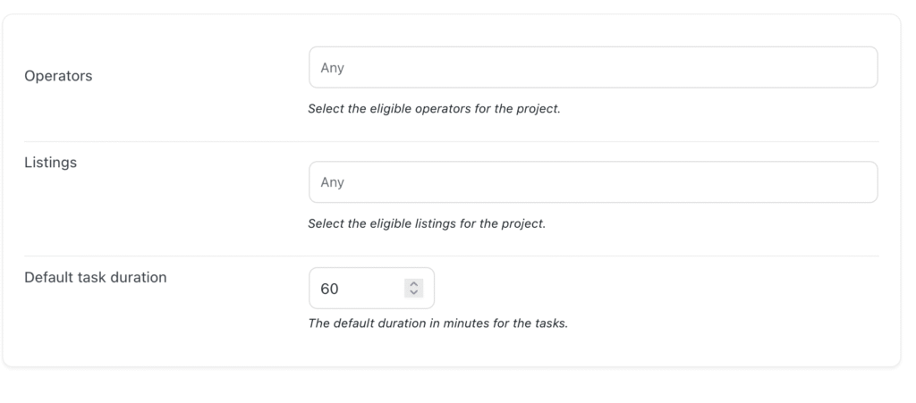Click the Listings field label
The width and height of the screenshot is (916, 403).
pyautogui.click(x=50, y=163)
